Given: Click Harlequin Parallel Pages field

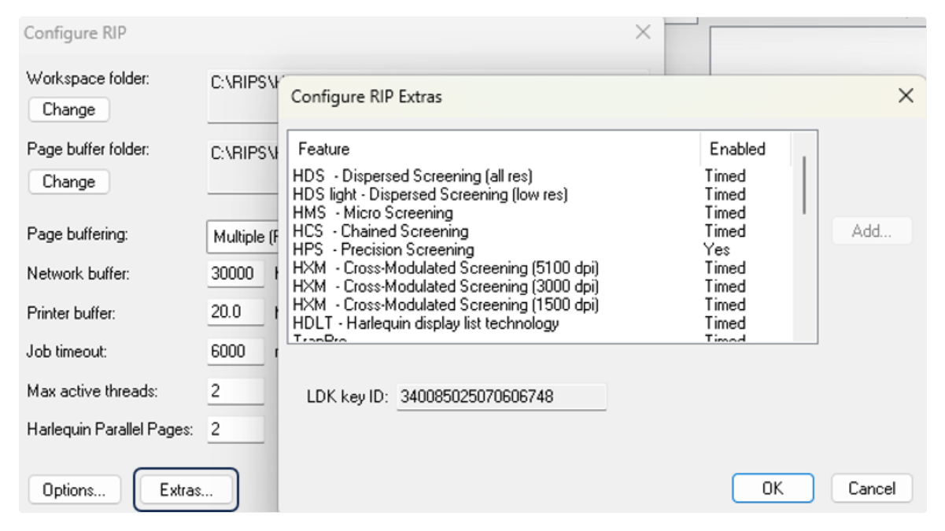Looking at the screenshot, I should 235,430.
